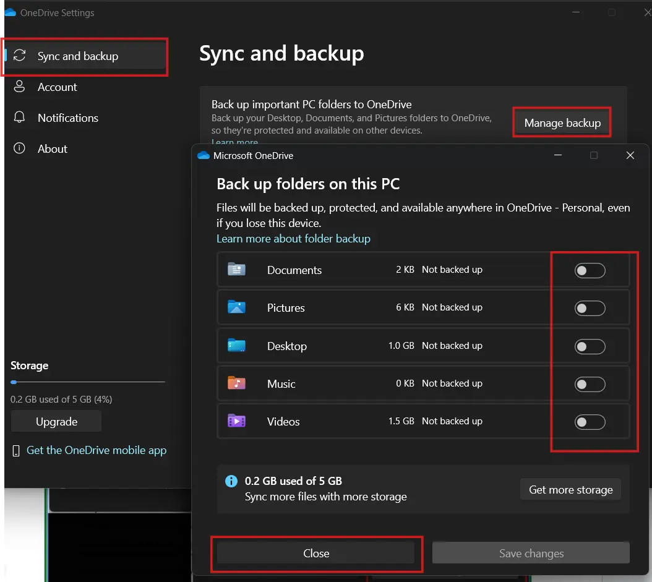Open Learn more about folder backup link
The image size is (652, 582).
click(x=293, y=239)
